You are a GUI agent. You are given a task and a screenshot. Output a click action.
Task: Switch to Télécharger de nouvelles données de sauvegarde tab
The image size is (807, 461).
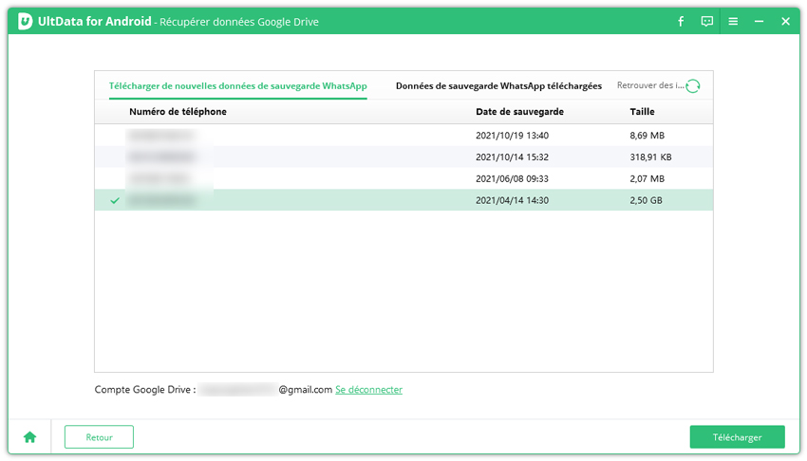tap(237, 85)
